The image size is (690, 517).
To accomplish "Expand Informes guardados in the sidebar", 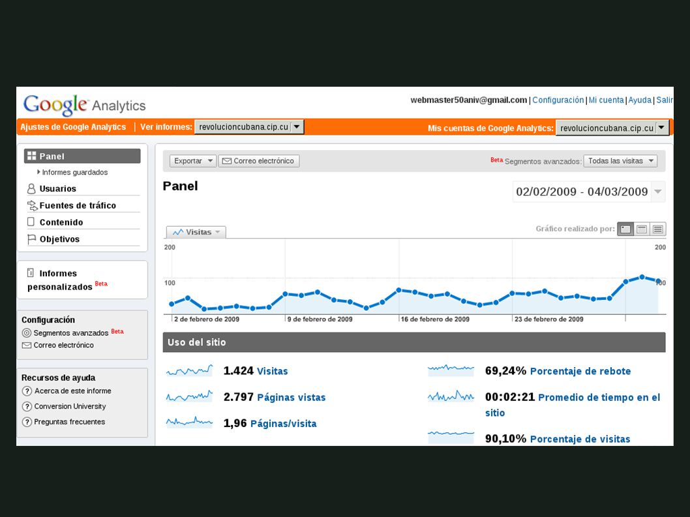I will pos(72,173).
